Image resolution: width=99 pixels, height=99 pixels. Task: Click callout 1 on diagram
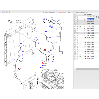point(42,65)
